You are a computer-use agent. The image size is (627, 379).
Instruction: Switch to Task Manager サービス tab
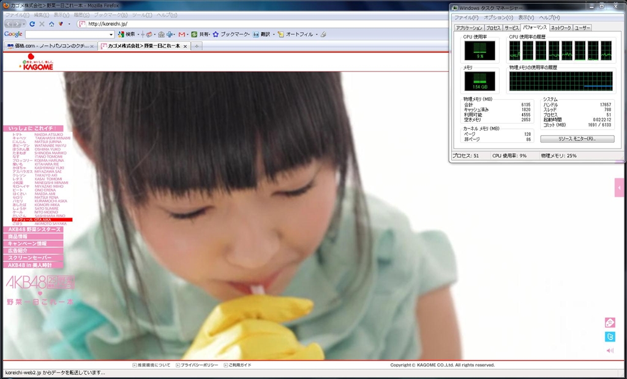pos(511,28)
